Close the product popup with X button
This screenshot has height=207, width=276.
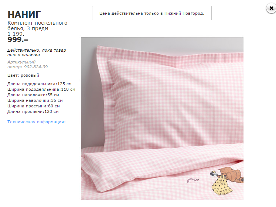[271, 8]
